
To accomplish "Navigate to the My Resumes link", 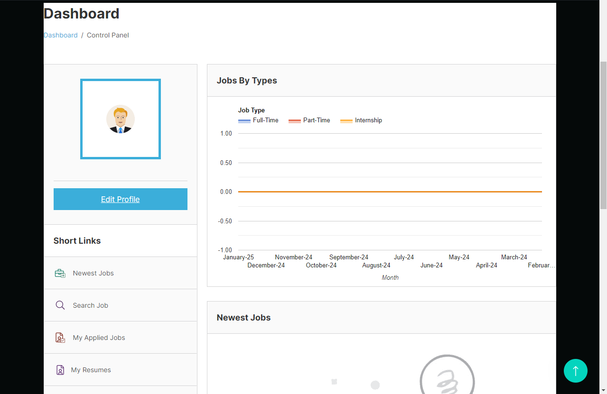I will pos(91,370).
